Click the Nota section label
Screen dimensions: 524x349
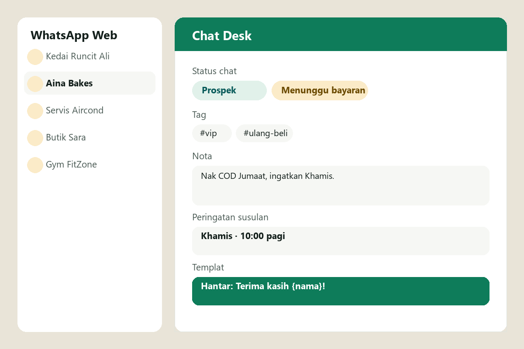coord(202,156)
